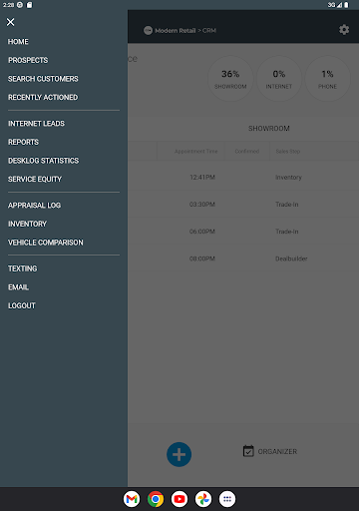The width and height of the screenshot is (359, 511).
Task: Open Desklog Statistics menu item
Action: click(x=44, y=161)
